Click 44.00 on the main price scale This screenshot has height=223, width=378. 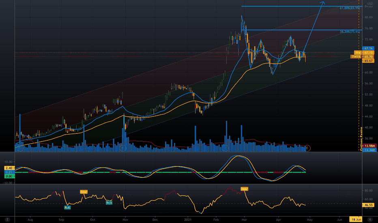coord(369,116)
